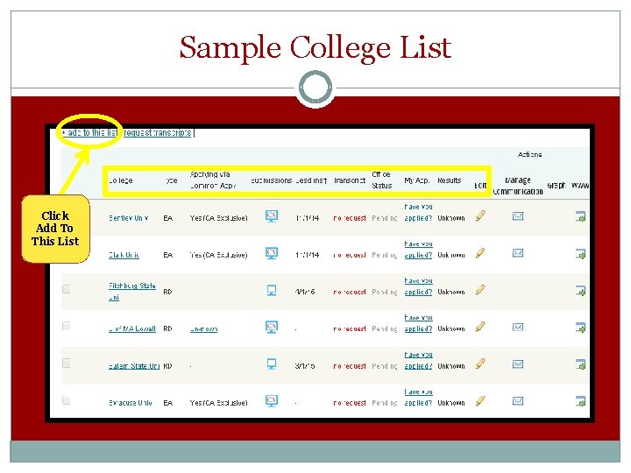
Task: Click the Fitchburg State submissions monitor icon
Action: [x=272, y=290]
